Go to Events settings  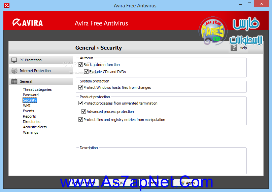click(29, 111)
